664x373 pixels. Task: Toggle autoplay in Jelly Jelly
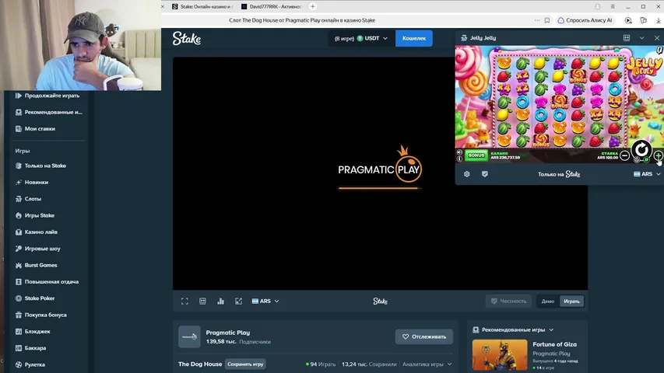tap(637, 160)
